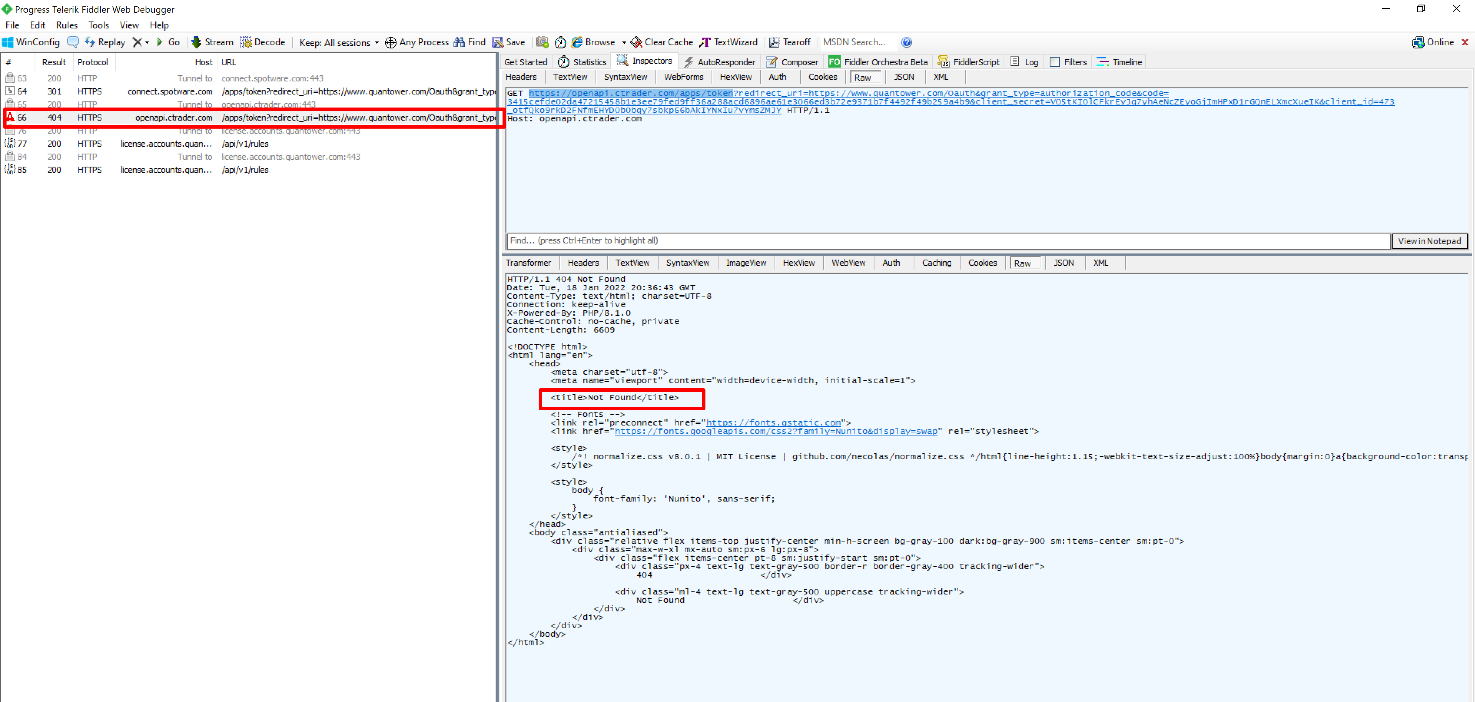Open the Help menu

click(x=159, y=25)
